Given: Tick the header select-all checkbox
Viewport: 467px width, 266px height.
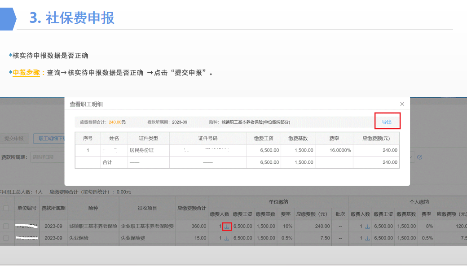Looking at the screenshot, I should point(6,208).
